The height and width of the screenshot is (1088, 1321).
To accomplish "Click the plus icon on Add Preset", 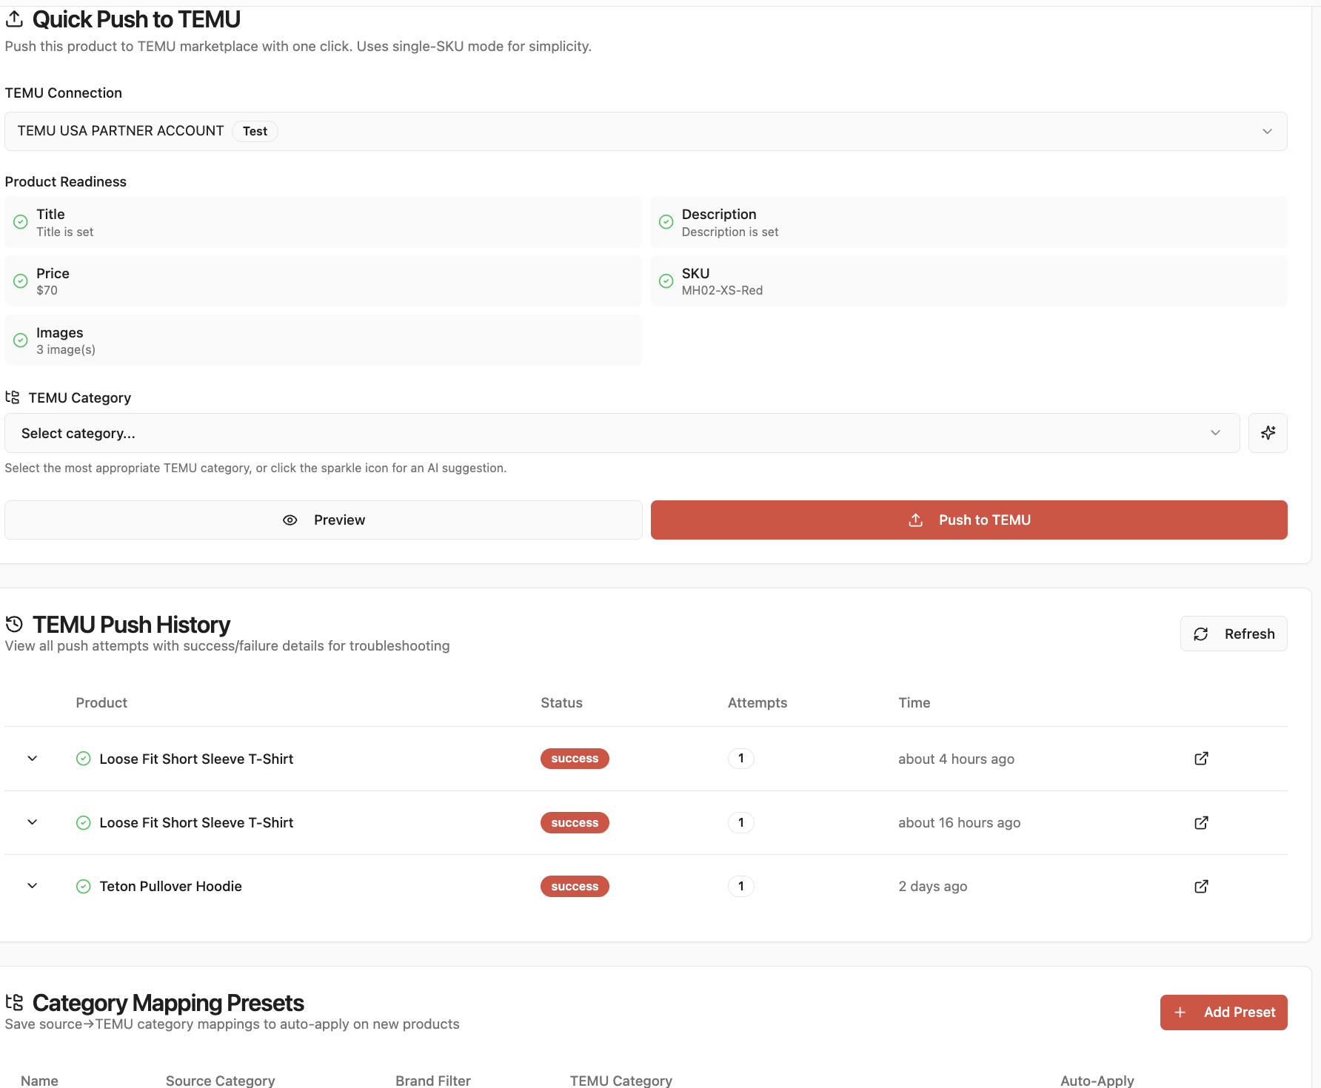I will [1180, 1012].
